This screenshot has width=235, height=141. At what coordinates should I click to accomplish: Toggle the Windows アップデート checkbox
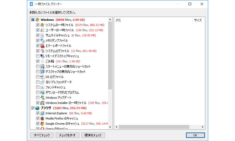coord(38,98)
